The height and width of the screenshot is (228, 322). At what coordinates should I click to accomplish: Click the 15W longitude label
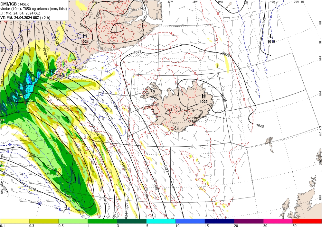(195, 2)
